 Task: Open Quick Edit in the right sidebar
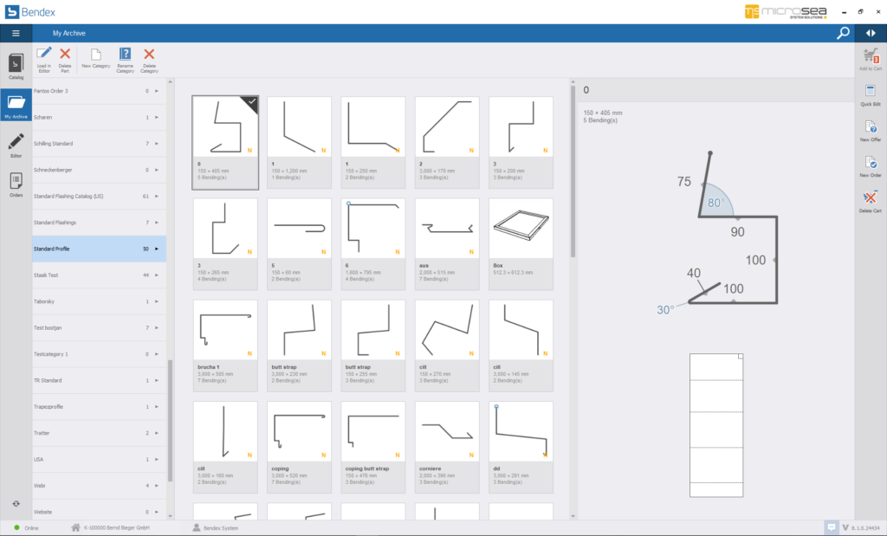[869, 94]
